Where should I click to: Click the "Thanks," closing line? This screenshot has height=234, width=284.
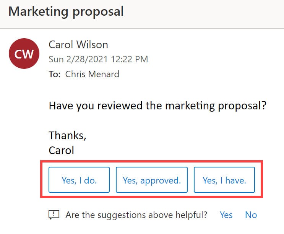(x=68, y=135)
